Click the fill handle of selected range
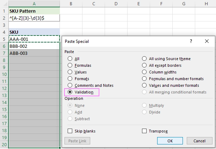 click(60, 148)
